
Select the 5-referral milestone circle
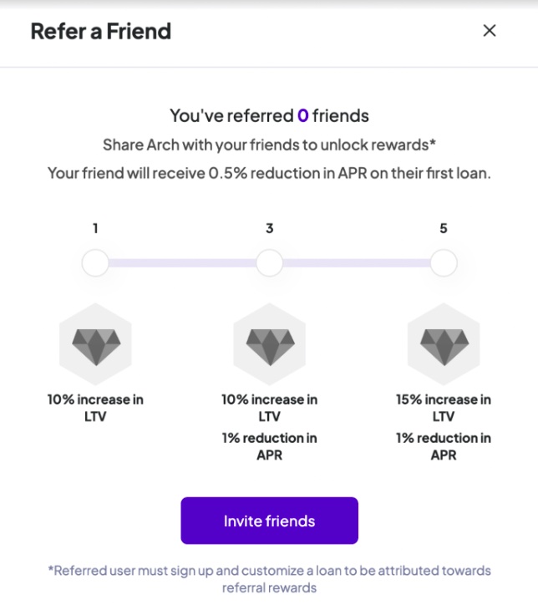(x=444, y=262)
